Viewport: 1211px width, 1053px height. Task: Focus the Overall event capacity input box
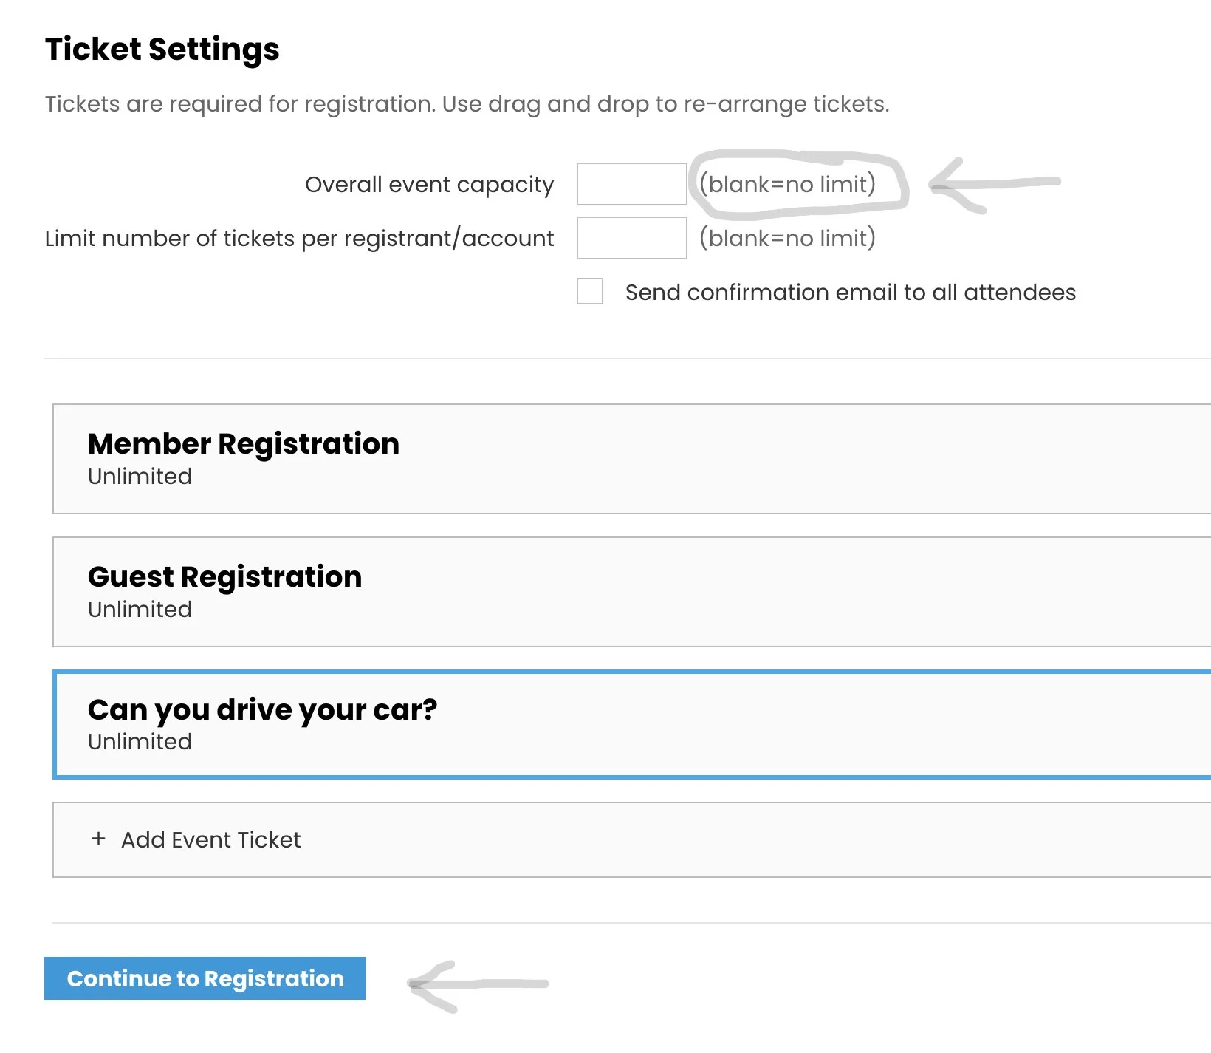(x=631, y=184)
